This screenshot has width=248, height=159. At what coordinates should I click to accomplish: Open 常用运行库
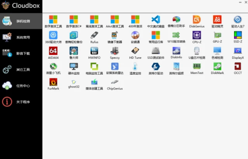156,37
